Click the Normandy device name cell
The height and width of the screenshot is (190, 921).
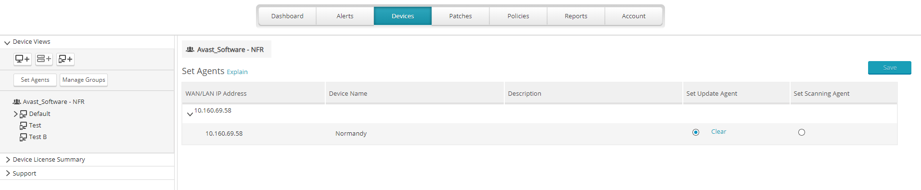coord(351,134)
